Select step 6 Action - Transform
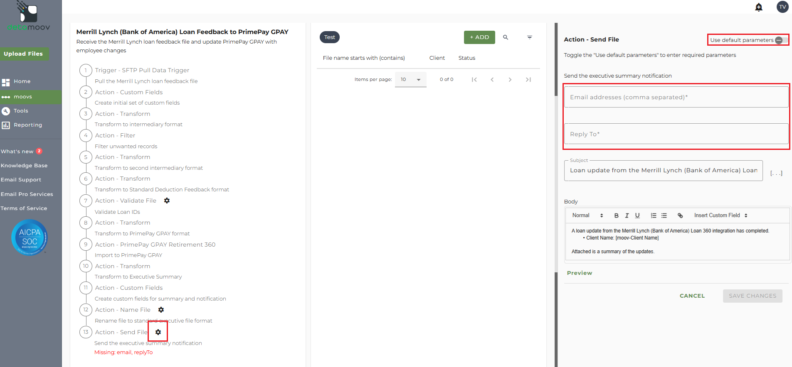The height and width of the screenshot is (367, 792). pos(123,179)
